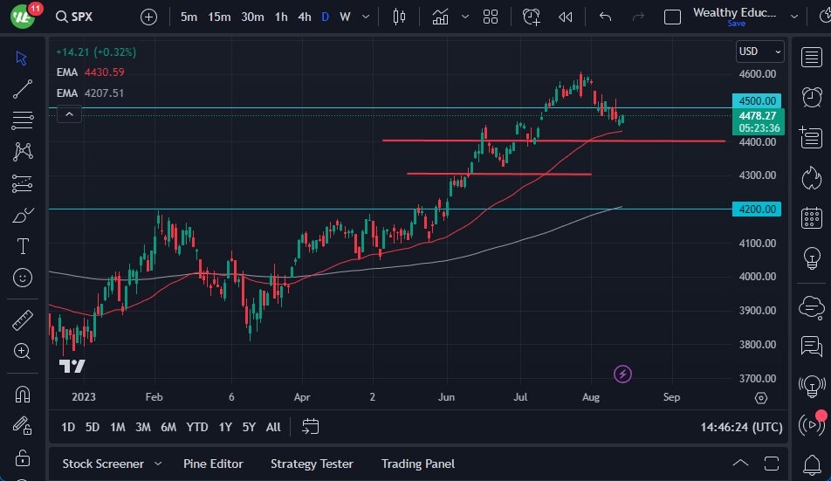This screenshot has height=481, width=831.
Task: Select the 4h timeframe button
Action: pos(304,17)
